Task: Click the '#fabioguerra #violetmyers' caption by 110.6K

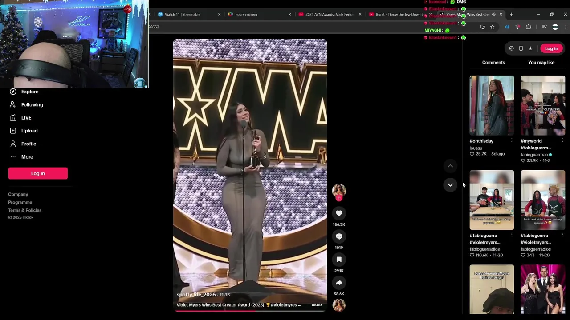Action: (x=485, y=239)
